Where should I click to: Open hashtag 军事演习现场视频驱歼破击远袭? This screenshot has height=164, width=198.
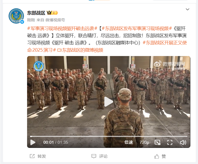[62, 28]
